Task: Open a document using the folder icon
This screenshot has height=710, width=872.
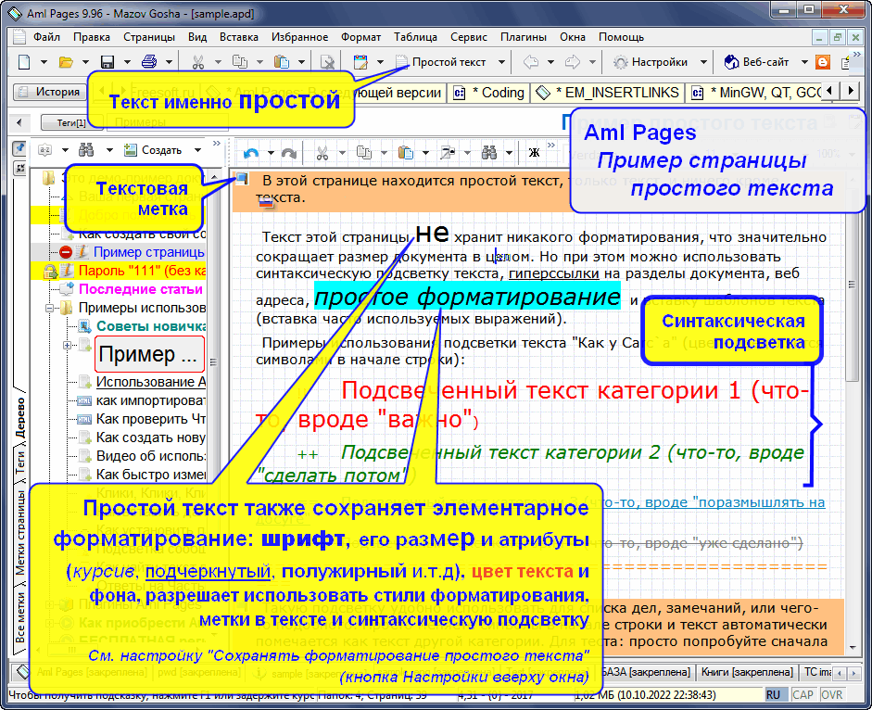Action: point(66,62)
